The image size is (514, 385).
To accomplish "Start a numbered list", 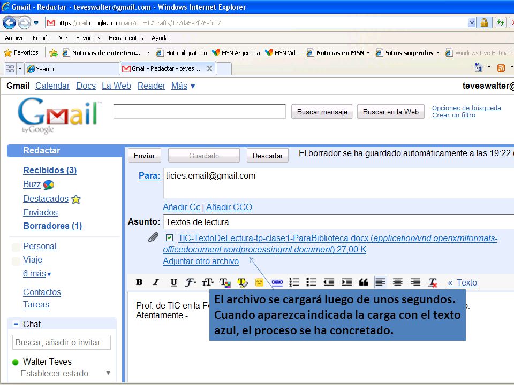I will tap(294, 282).
